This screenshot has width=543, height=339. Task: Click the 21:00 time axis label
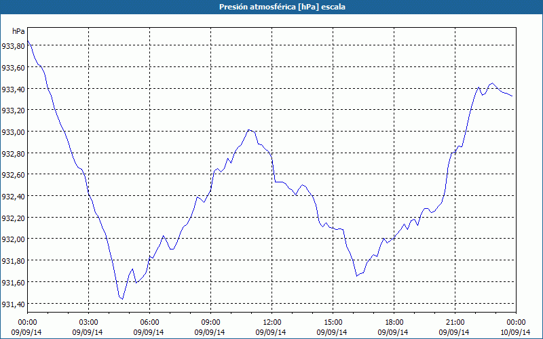coord(455,323)
